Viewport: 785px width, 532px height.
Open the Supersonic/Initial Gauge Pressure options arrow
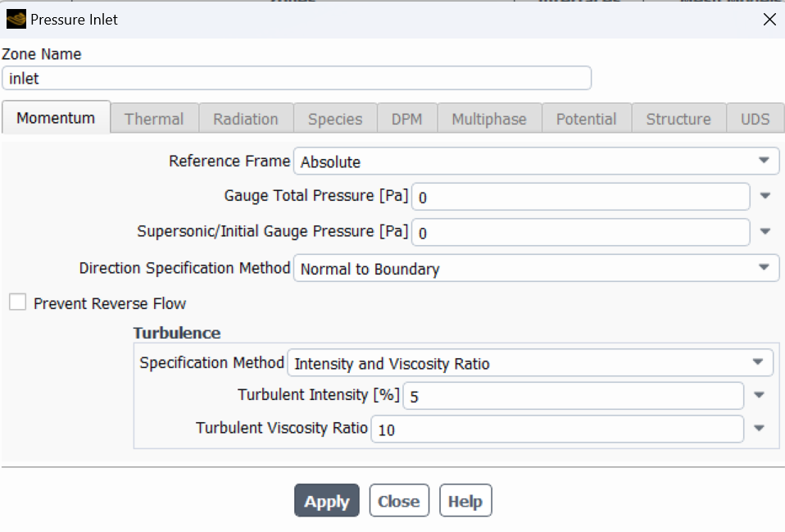point(765,231)
